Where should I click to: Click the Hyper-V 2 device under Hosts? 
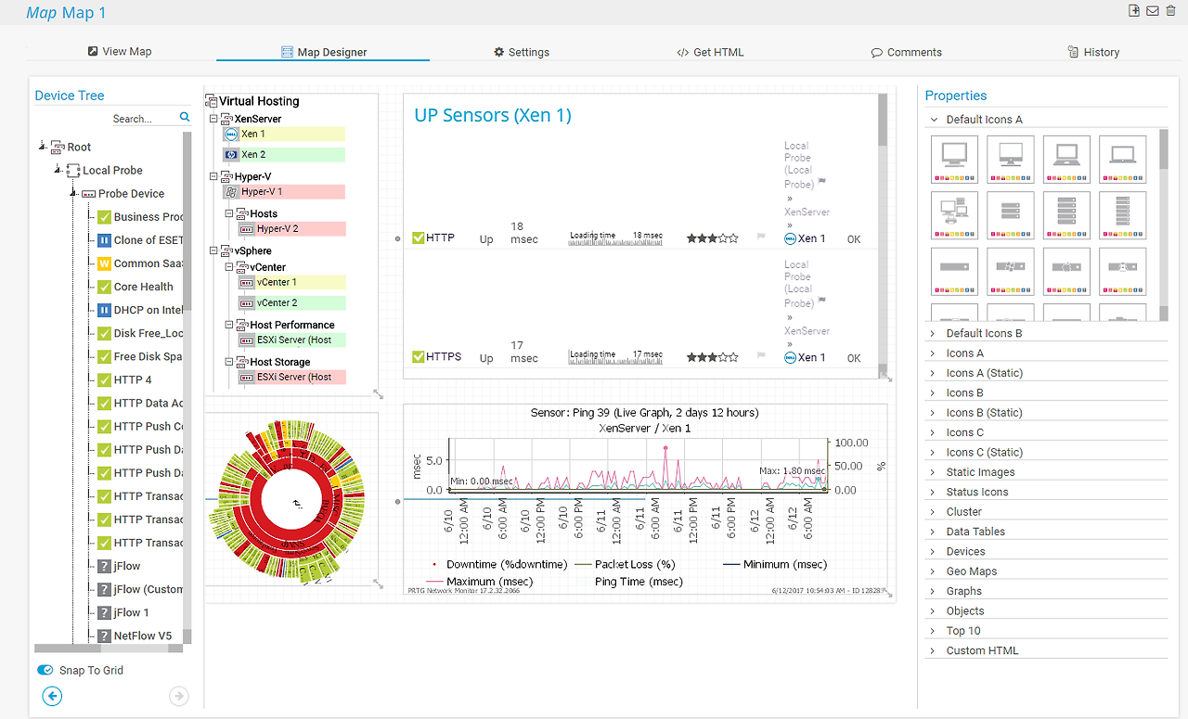[292, 229]
